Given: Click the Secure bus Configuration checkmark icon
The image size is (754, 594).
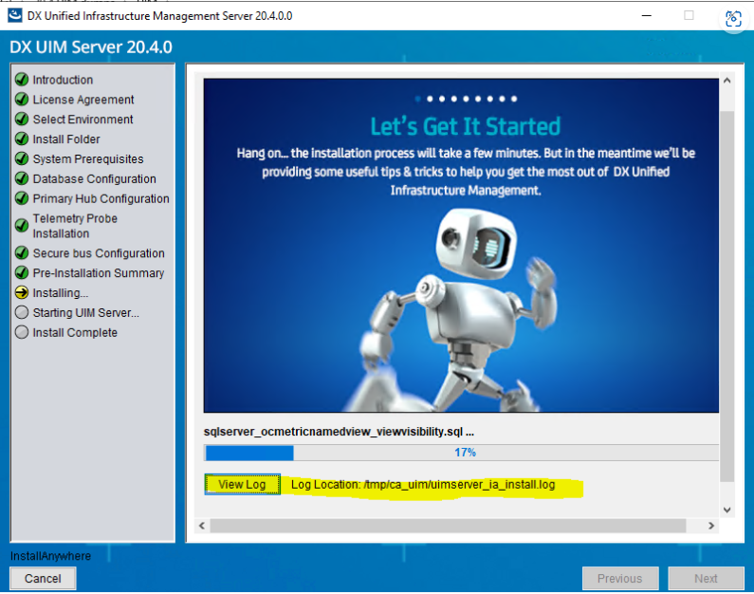Looking at the screenshot, I should [x=22, y=253].
